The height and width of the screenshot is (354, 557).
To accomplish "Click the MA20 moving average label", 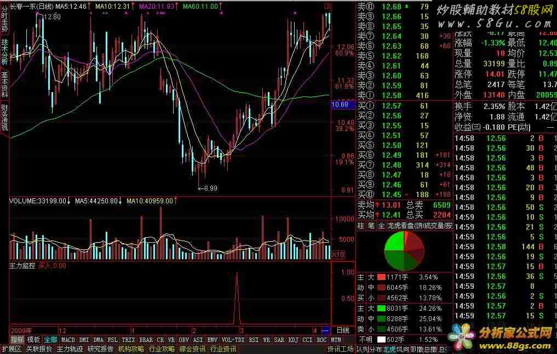I will point(157,7).
